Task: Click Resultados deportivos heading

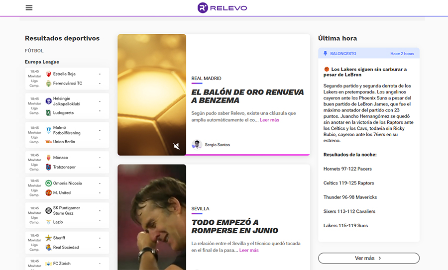Action: [x=62, y=38]
